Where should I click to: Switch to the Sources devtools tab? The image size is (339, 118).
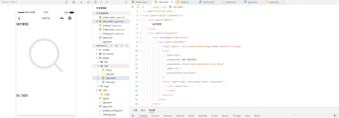click(155, 116)
